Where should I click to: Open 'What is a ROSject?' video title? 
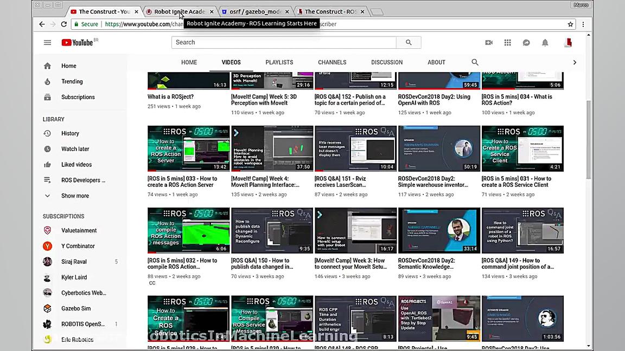(x=170, y=97)
